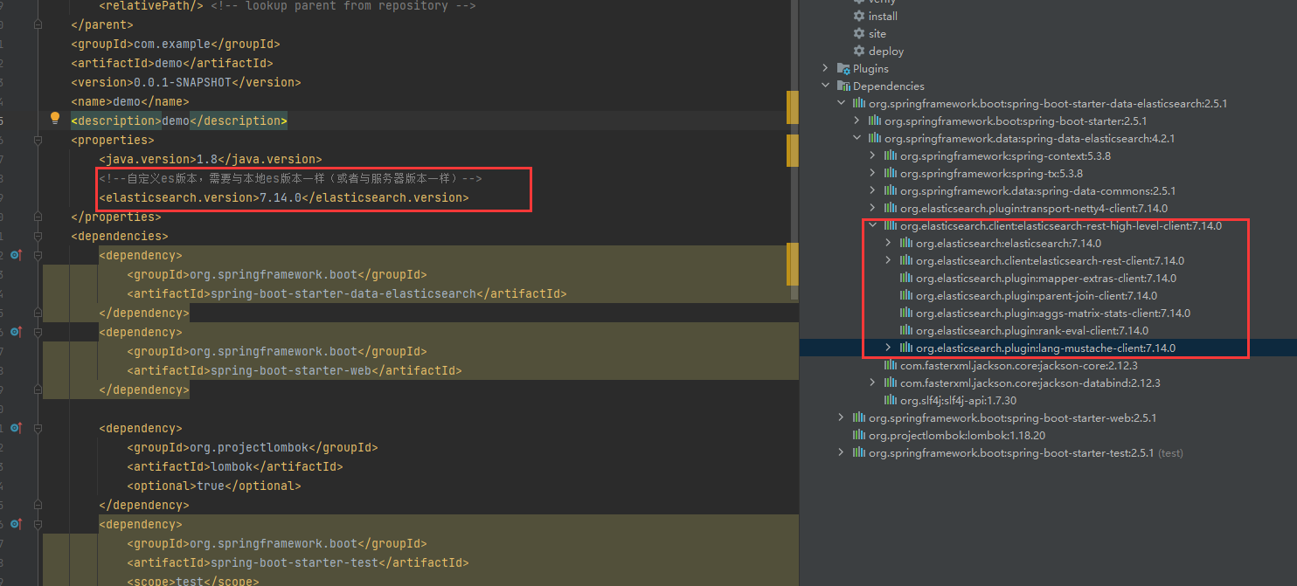Click gutter icon beside spring-boot-starter-data-elasticsearch dependency
1297x586 pixels.
(x=15, y=255)
